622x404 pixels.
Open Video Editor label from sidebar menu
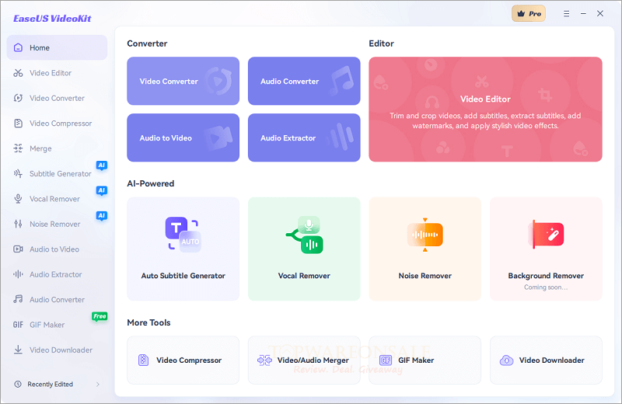[x=51, y=73]
